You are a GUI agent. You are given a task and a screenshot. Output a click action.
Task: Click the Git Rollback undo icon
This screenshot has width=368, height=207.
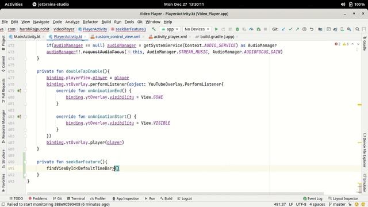pyautogui.click(x=312, y=29)
